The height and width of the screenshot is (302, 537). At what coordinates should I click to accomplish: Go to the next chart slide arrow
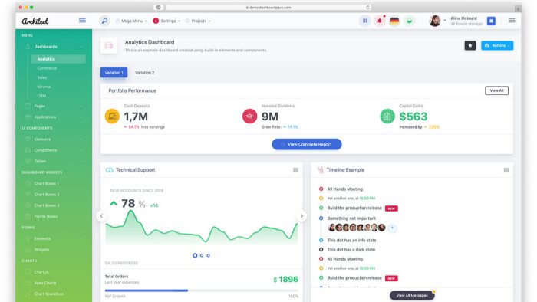click(301, 216)
